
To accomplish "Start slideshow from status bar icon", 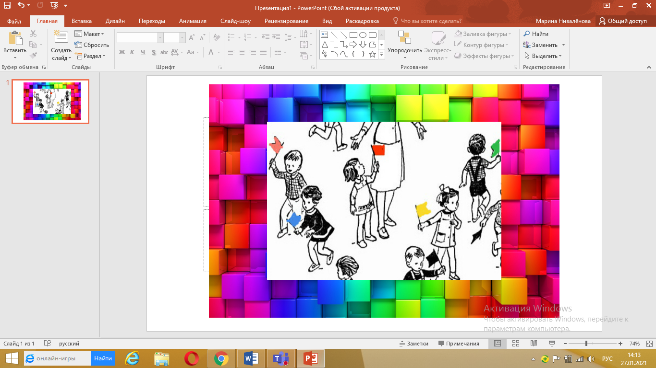I will coord(552,344).
